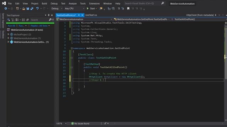The image size is (227, 127).
Task: Click the New Project toolbar icon
Action: 17,8
